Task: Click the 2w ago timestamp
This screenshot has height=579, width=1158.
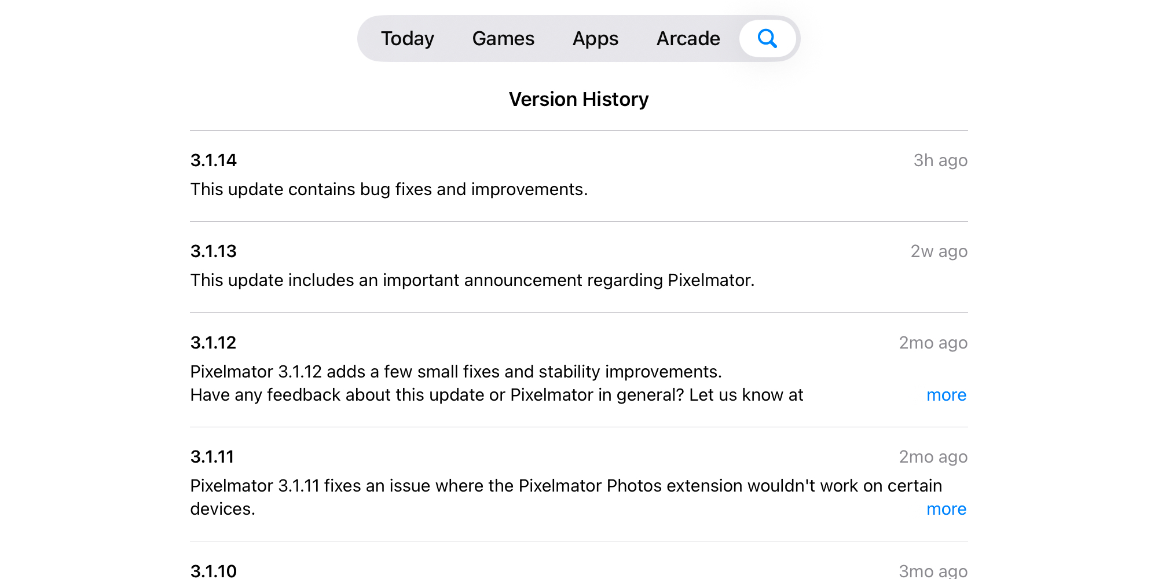Action: [x=938, y=251]
